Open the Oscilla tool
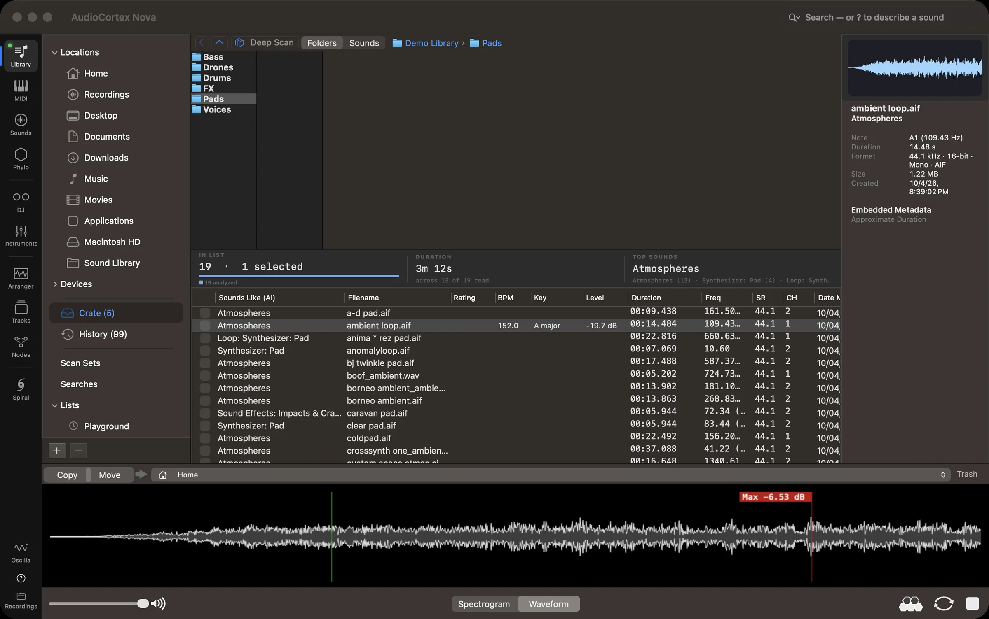This screenshot has width=989, height=619. tap(21, 552)
